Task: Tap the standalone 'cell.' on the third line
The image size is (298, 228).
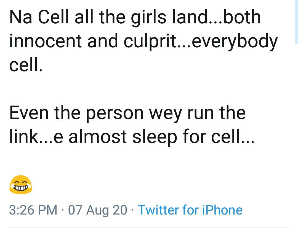Action: (x=26, y=65)
